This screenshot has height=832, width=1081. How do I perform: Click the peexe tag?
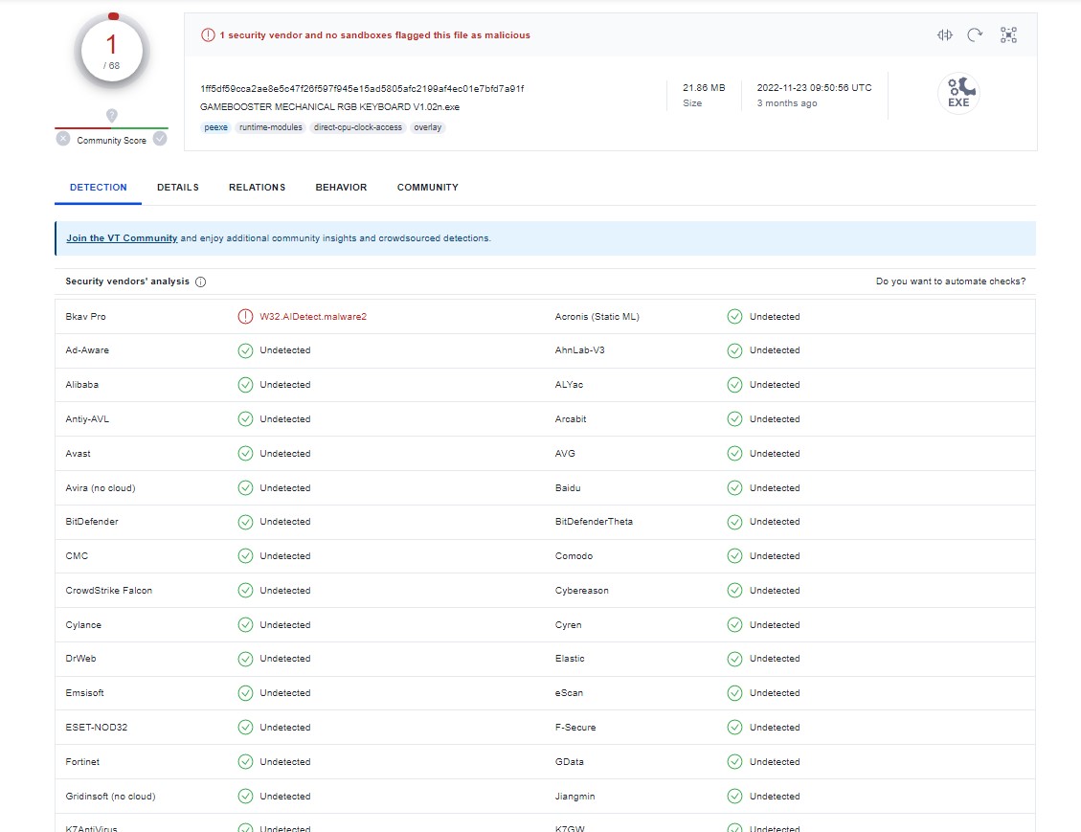pyautogui.click(x=215, y=127)
